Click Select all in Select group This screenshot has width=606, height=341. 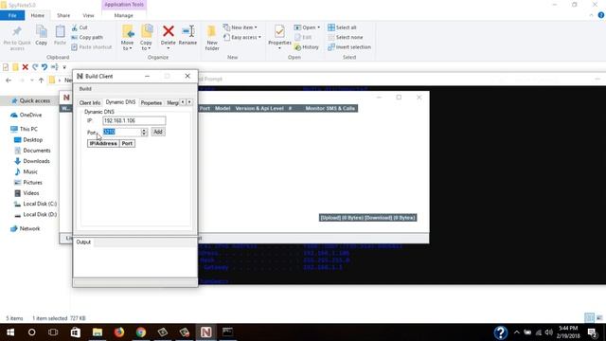click(342, 27)
